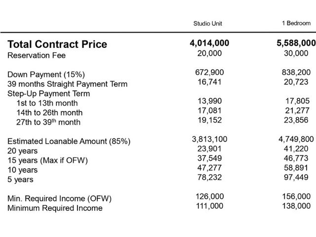Select the 1 Bedroom column header
This screenshot has height=237, width=316.
[x=296, y=23]
